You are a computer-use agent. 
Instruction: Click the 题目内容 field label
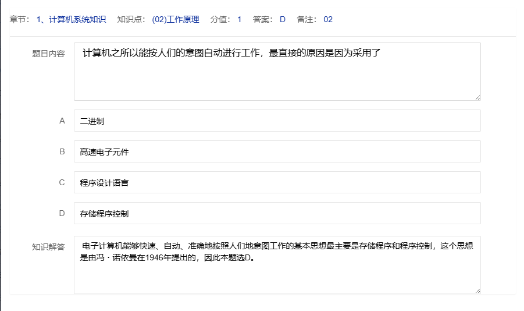click(48, 54)
